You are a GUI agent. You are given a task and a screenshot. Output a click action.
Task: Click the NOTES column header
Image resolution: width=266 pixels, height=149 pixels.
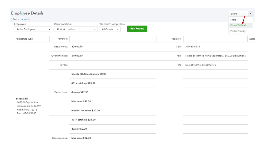click(x=252, y=39)
